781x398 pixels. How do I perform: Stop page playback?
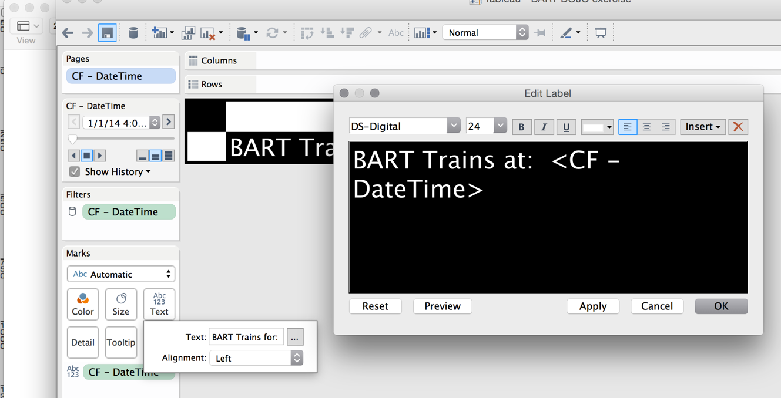[86, 156]
